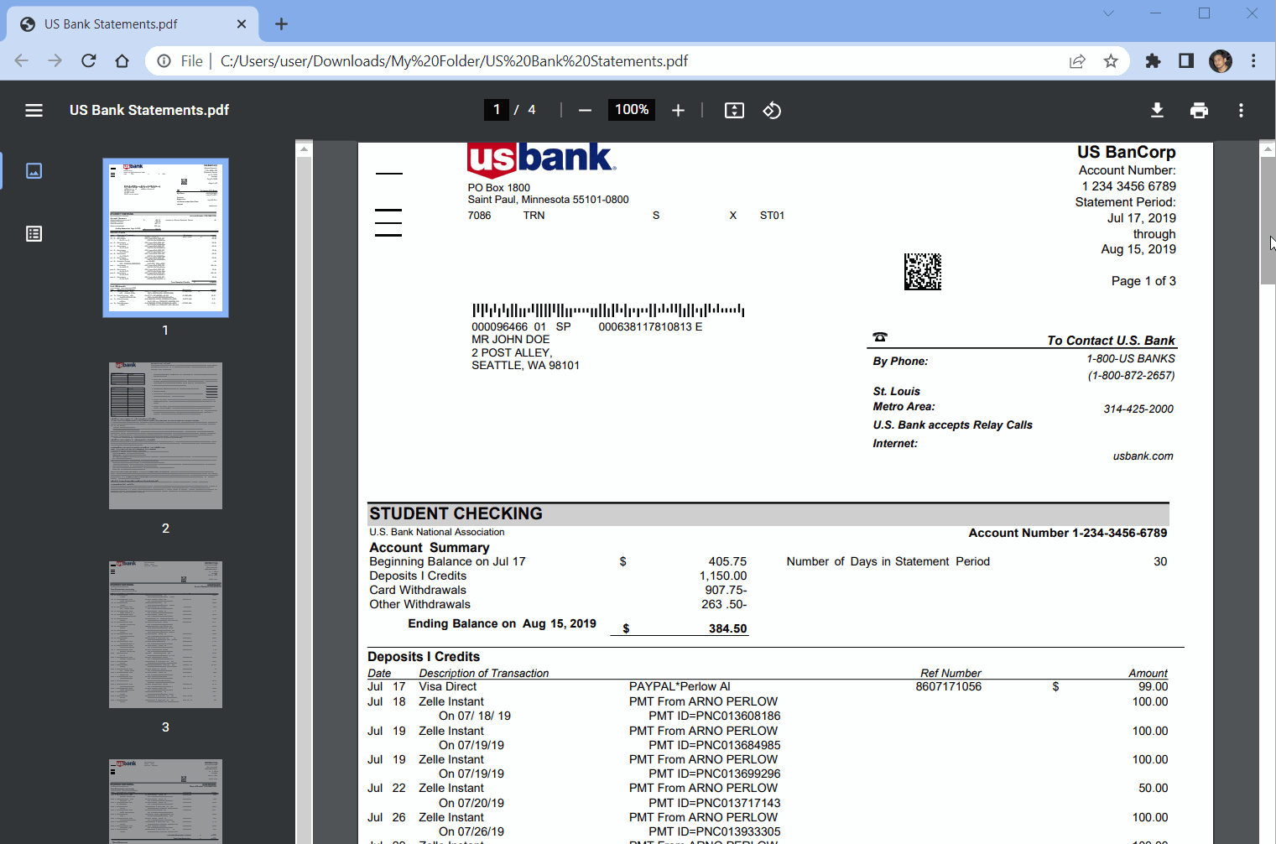Viewport: 1276px width, 844px height.
Task: Close the US Bank Statements tab
Action: tap(242, 23)
